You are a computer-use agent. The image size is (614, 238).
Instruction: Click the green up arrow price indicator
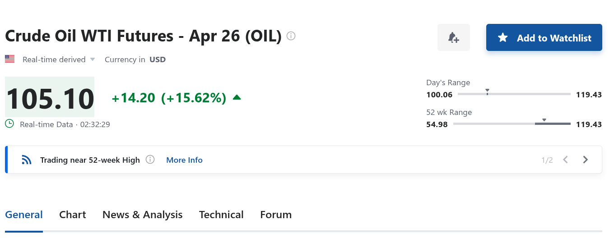tap(237, 97)
